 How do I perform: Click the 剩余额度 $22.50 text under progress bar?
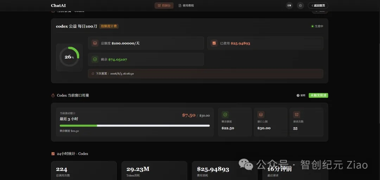click(69, 131)
